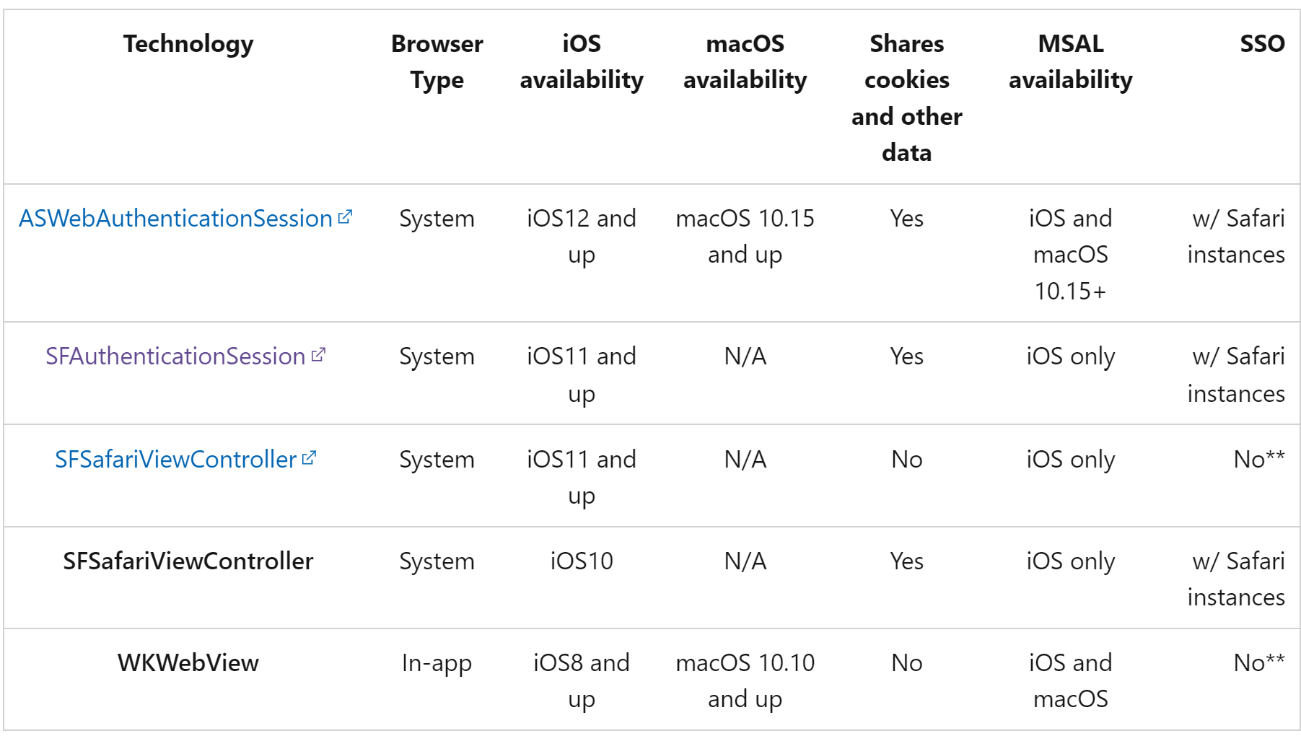
Task: Click iOS only in SFSafariViewController link row
Action: (x=1071, y=460)
